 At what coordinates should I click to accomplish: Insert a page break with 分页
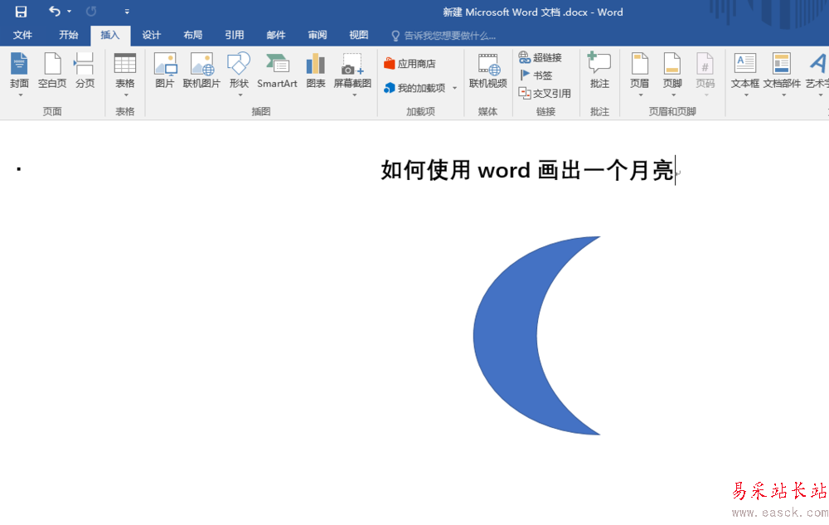(x=85, y=70)
